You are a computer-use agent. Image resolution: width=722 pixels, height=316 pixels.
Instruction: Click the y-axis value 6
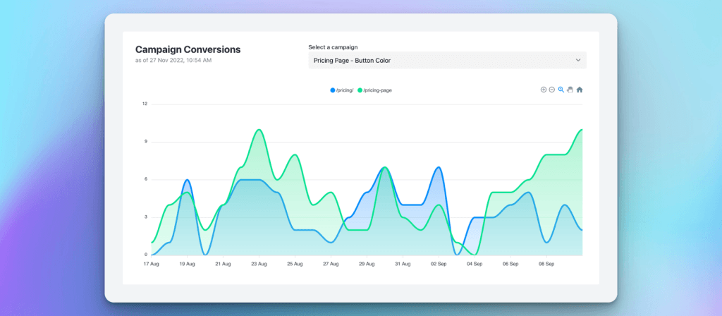[x=145, y=179]
